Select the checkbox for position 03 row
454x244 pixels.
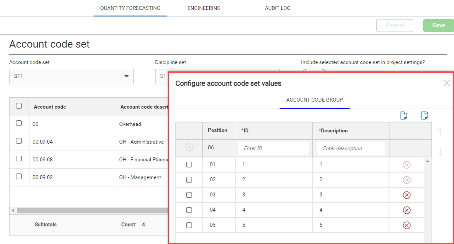(x=189, y=195)
